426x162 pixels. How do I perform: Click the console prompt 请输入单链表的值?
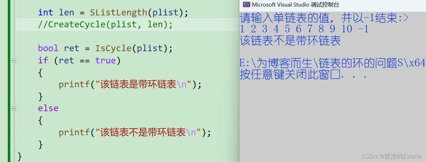pyautogui.click(x=324, y=18)
